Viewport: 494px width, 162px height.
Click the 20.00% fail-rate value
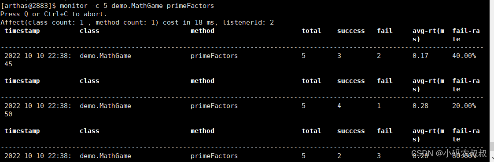[464, 106]
